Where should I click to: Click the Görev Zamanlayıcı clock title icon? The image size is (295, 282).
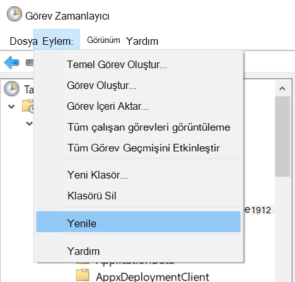point(14,14)
